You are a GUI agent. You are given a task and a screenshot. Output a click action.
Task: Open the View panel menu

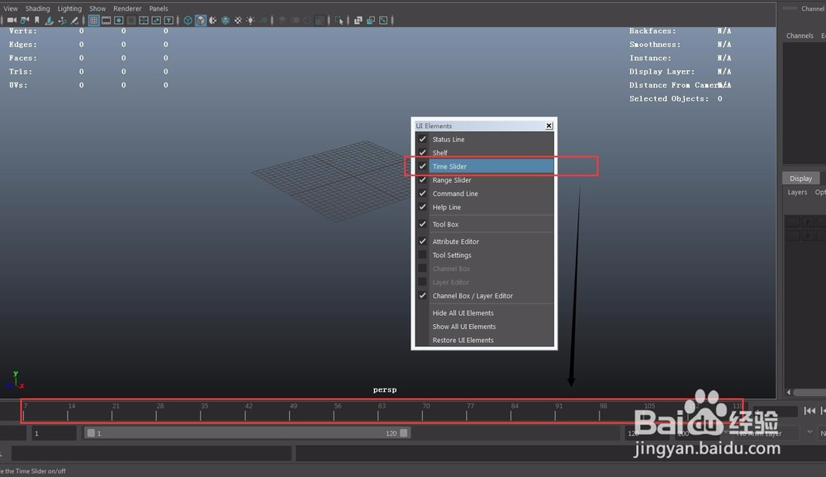pyautogui.click(x=11, y=8)
